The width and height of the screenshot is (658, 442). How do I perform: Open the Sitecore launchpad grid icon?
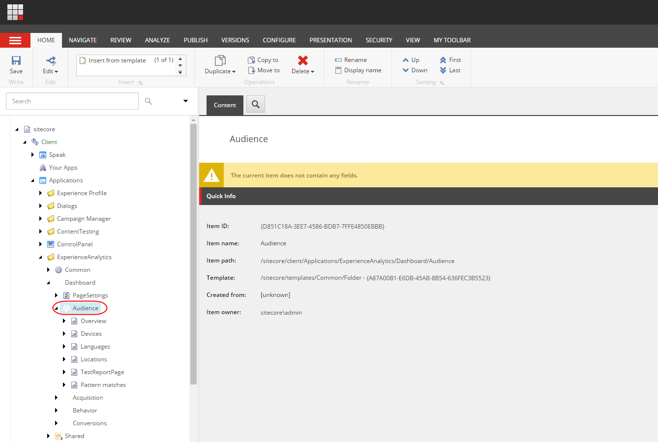pos(15,12)
